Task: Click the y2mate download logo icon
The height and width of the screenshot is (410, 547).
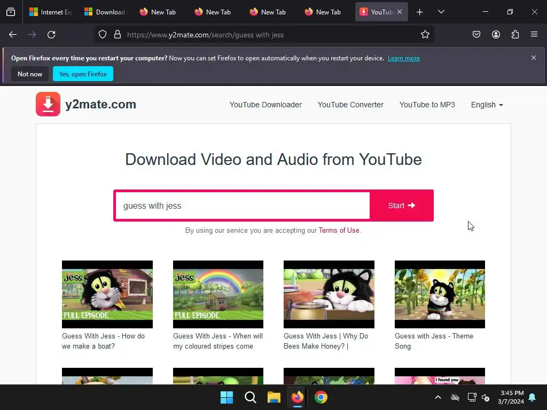Action: (48, 104)
